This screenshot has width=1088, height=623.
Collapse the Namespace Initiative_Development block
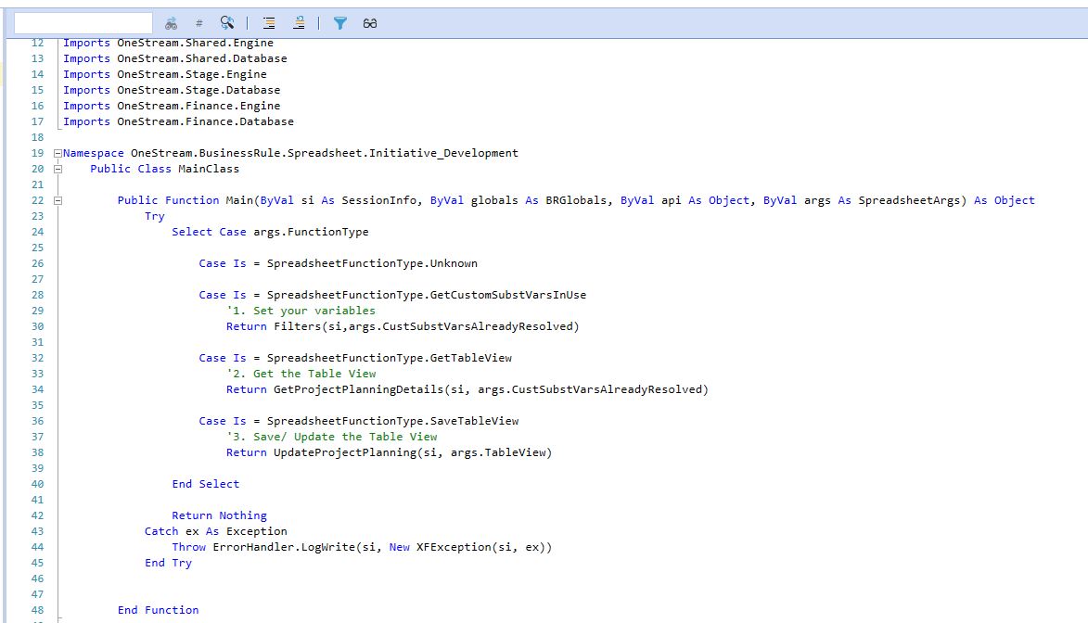tap(57, 152)
